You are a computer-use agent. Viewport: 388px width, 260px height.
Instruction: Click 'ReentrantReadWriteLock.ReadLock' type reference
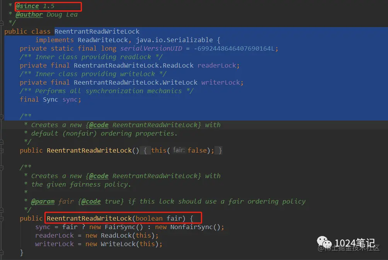click(x=134, y=66)
